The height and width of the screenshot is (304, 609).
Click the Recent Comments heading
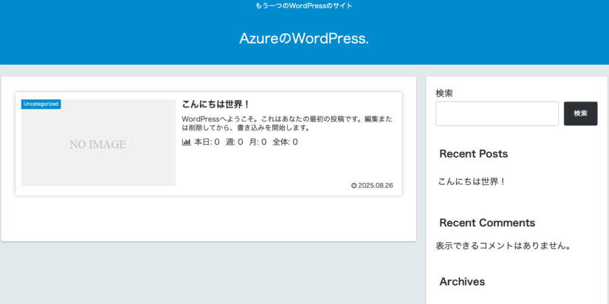(x=487, y=223)
